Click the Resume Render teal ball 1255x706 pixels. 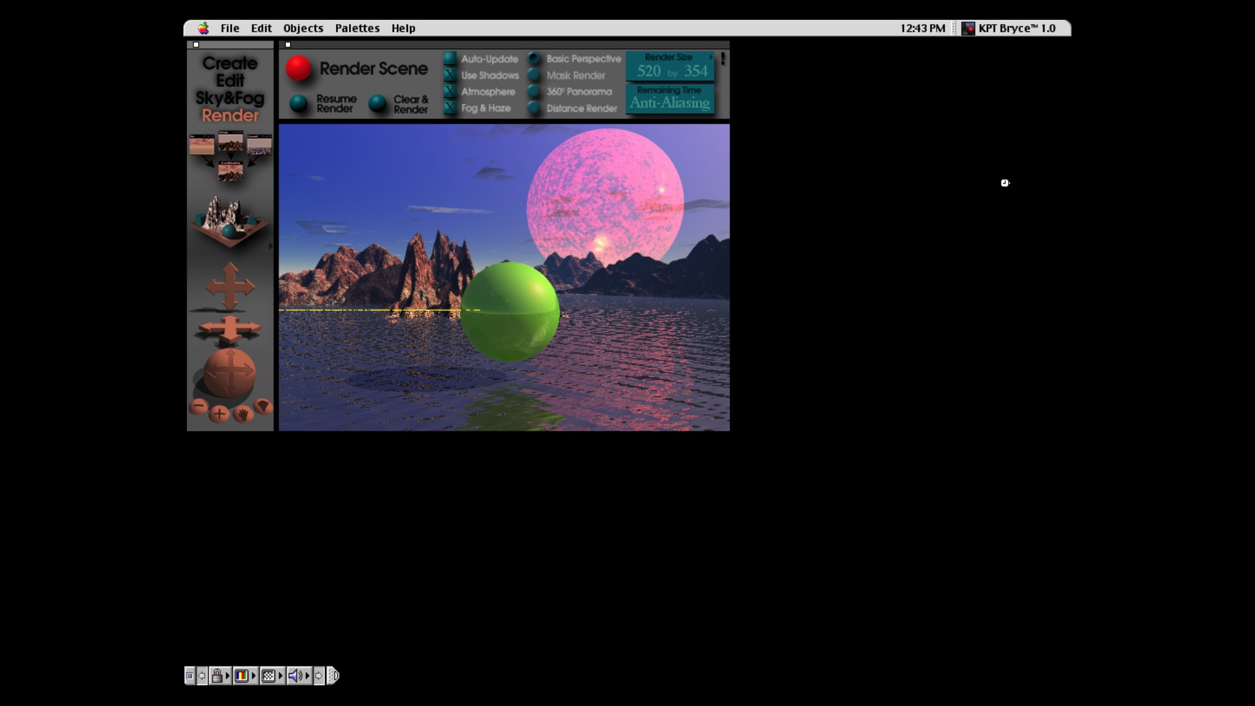[x=299, y=103]
